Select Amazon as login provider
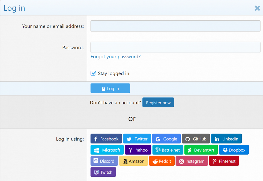This screenshot has width=263, height=181. coord(133,161)
